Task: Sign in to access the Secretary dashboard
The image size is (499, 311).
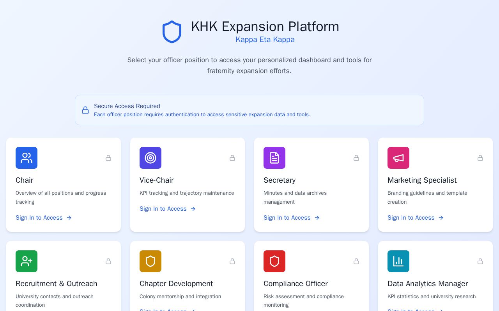Action: point(292,218)
